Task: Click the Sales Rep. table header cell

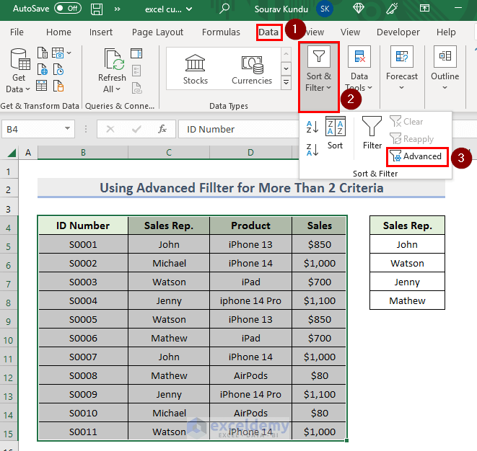Action: point(169,225)
